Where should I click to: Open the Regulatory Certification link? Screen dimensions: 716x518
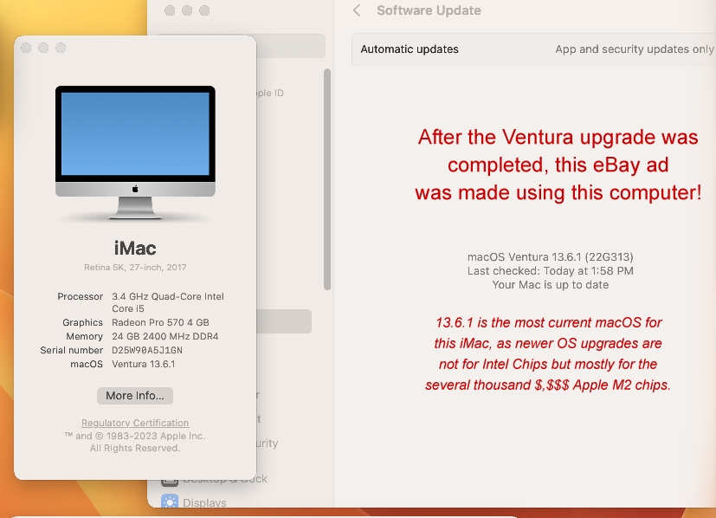click(x=135, y=423)
